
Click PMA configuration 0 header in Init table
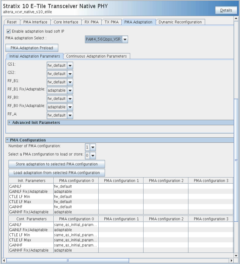76,181
